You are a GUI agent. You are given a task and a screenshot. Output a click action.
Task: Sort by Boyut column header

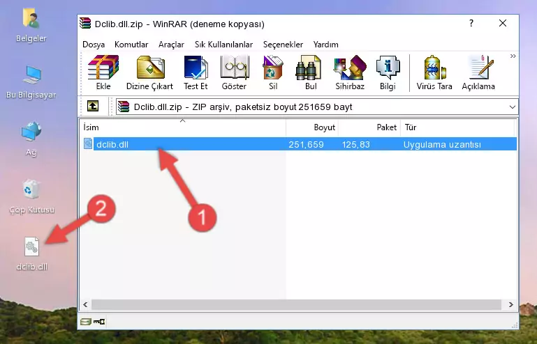coord(312,127)
